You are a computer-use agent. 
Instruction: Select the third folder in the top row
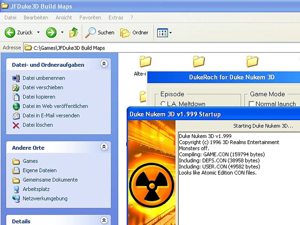(x=252, y=62)
